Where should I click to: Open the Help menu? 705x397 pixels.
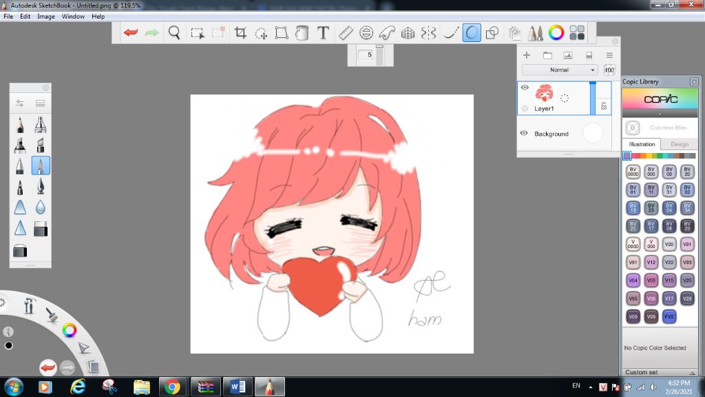pos(98,17)
